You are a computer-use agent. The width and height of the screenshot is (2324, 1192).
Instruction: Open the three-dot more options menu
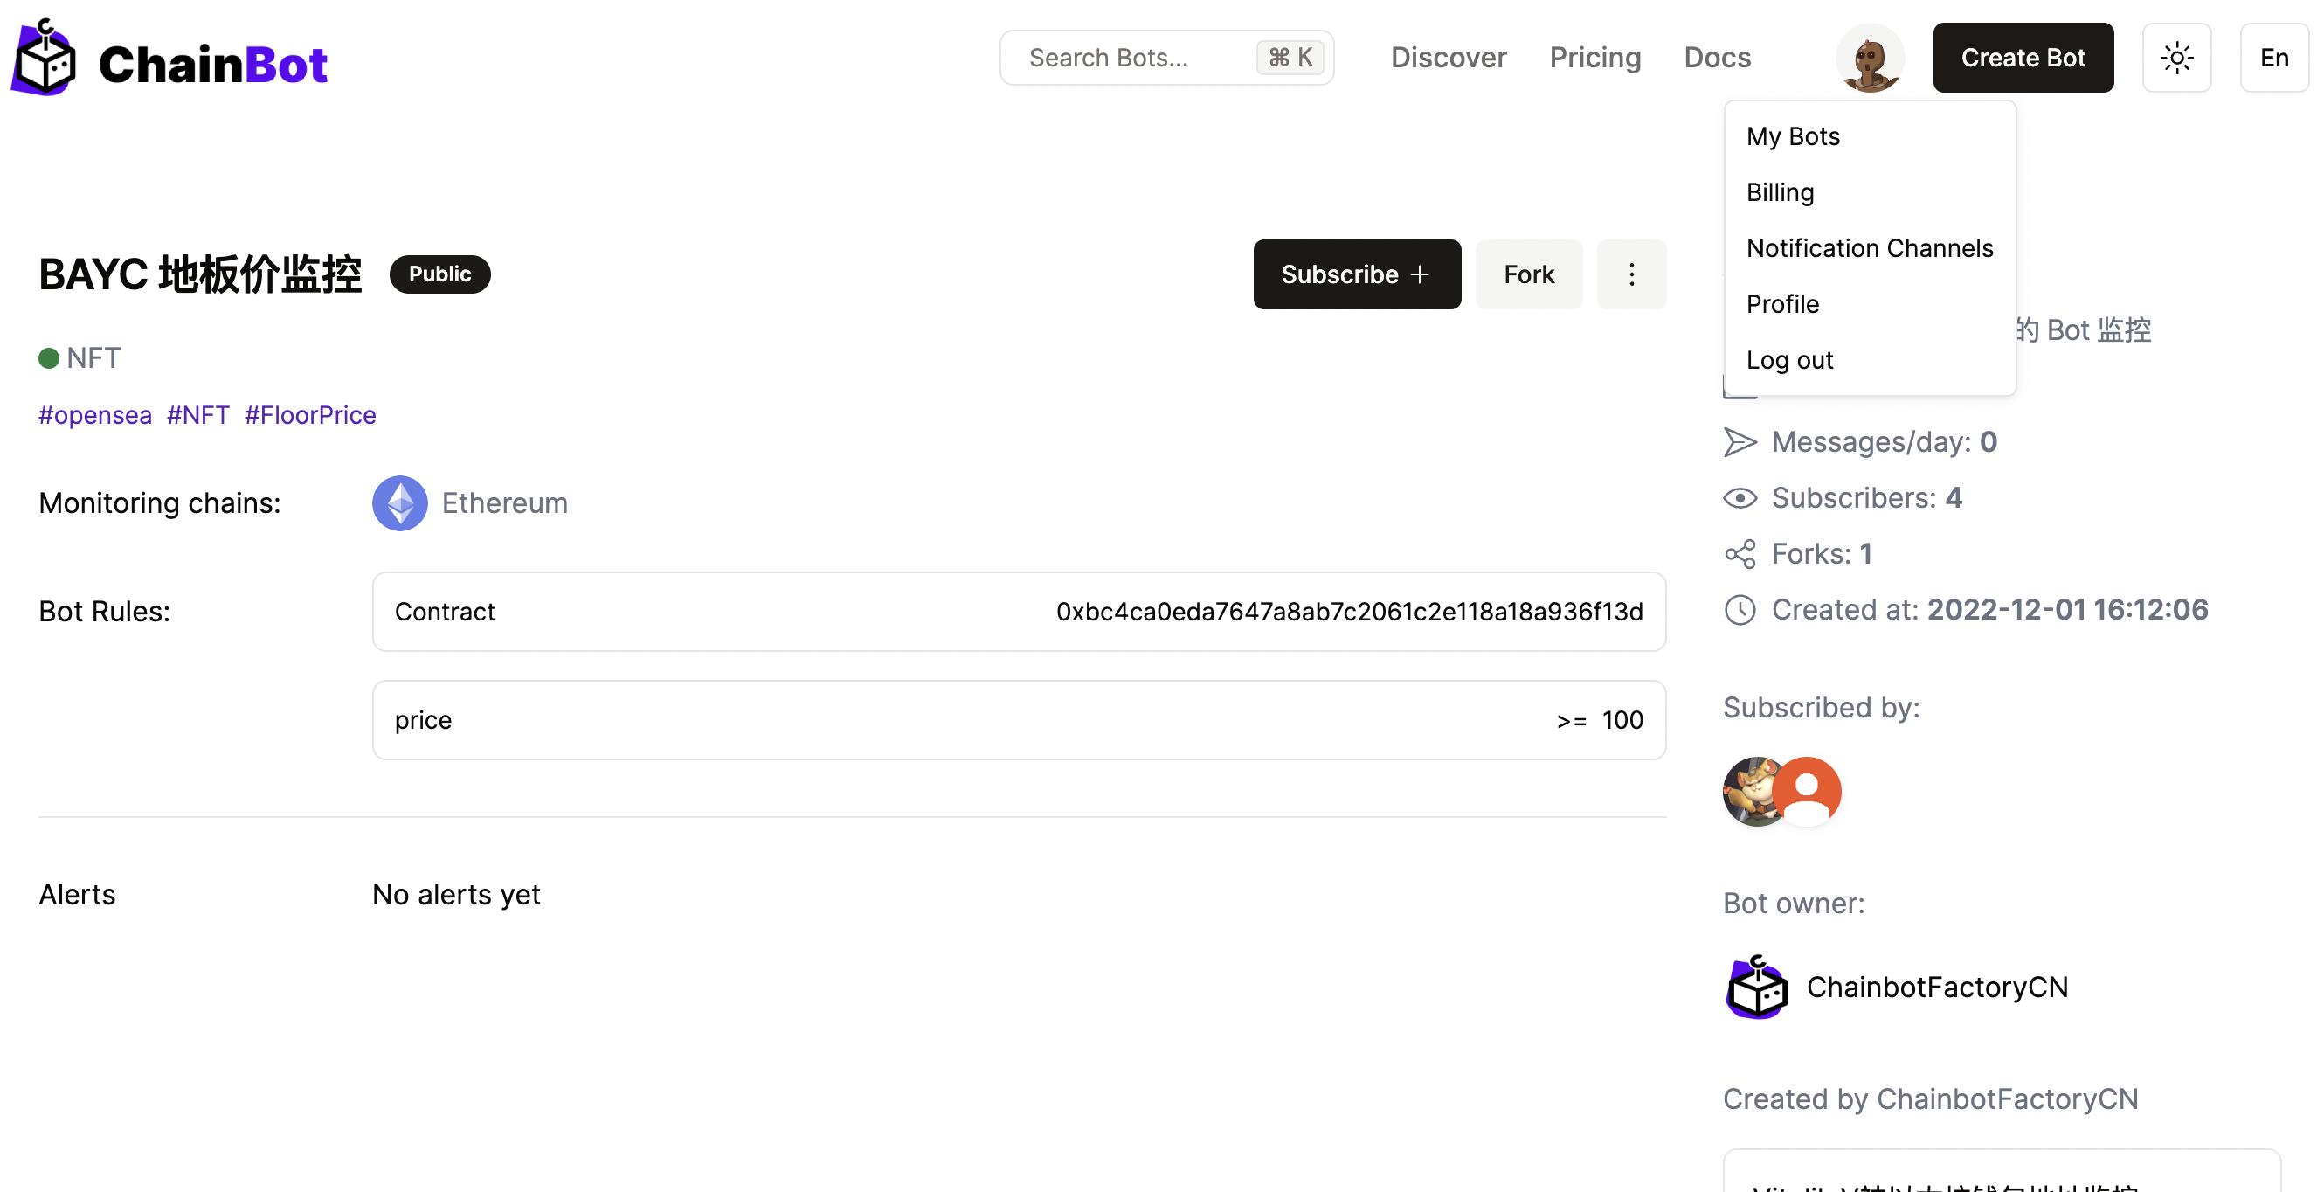pos(1631,274)
